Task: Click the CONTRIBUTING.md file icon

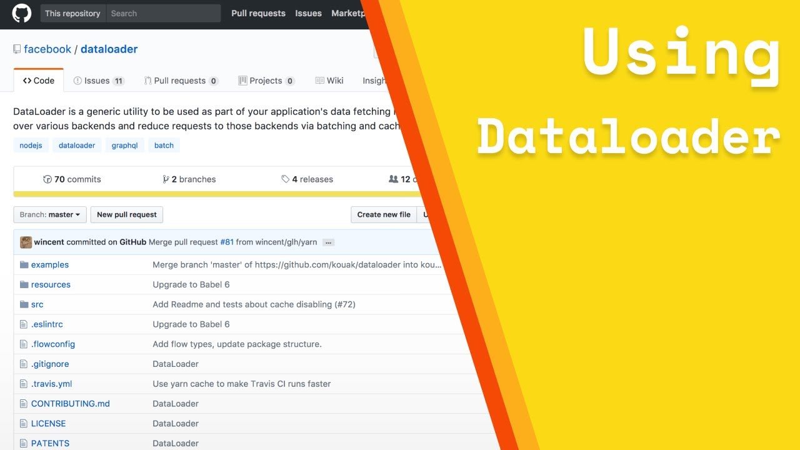Action: pos(24,404)
